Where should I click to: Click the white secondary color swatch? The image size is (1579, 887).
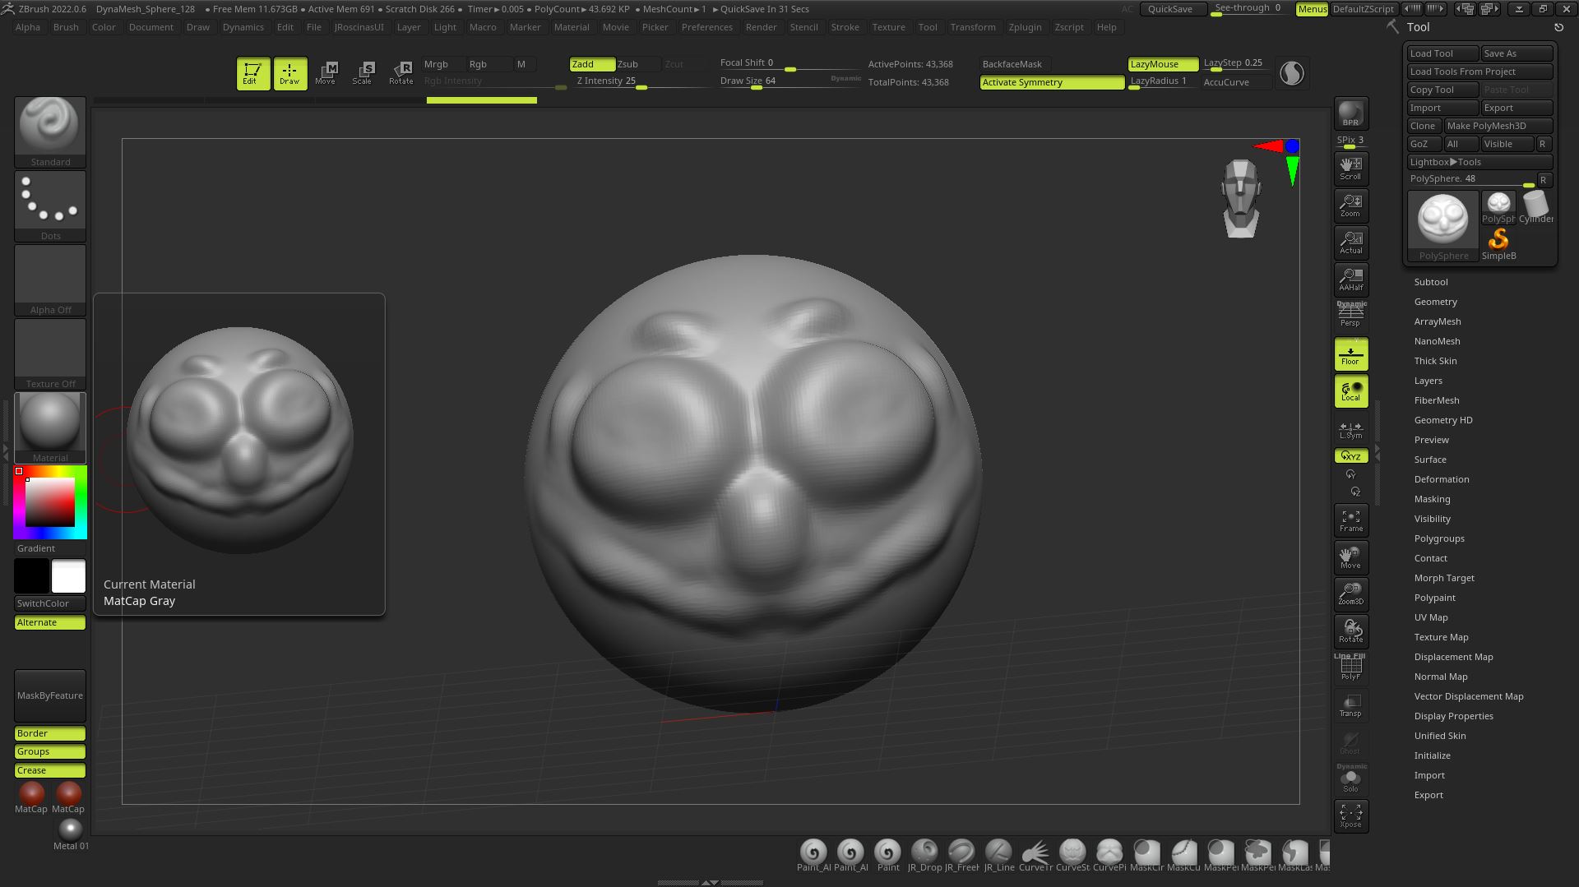[68, 576]
